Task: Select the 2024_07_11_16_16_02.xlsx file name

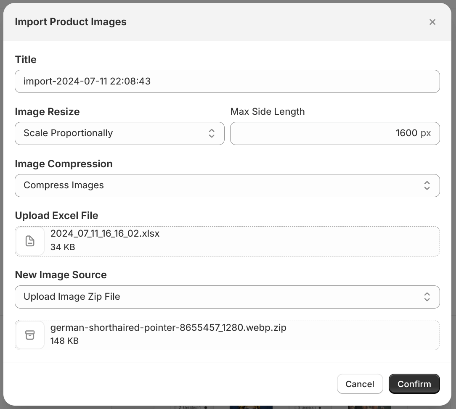Action: click(x=105, y=234)
